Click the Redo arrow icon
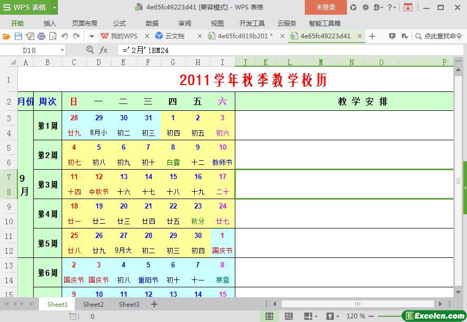467x322 pixels. [76, 36]
